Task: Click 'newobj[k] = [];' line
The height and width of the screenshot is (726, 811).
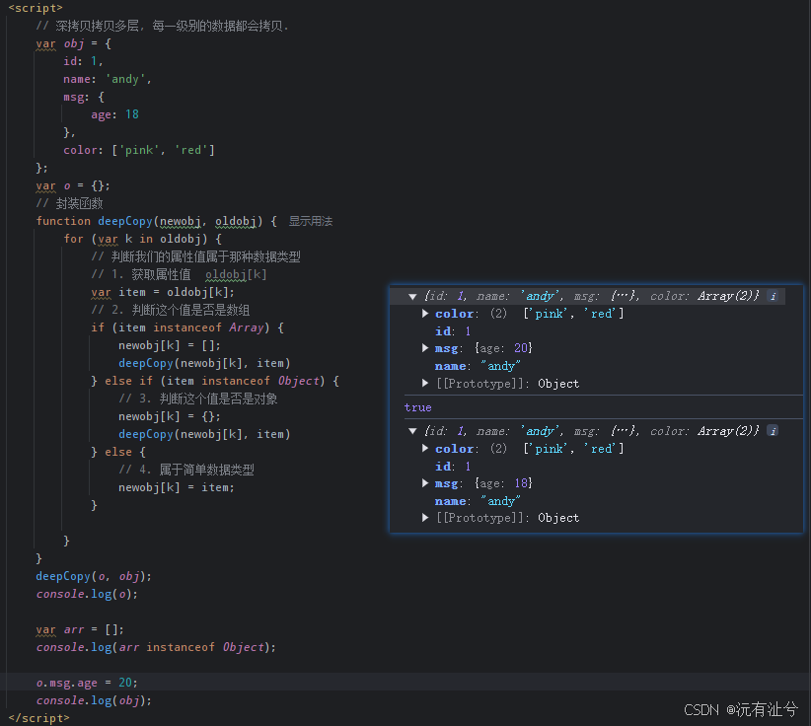Action: click(x=170, y=345)
